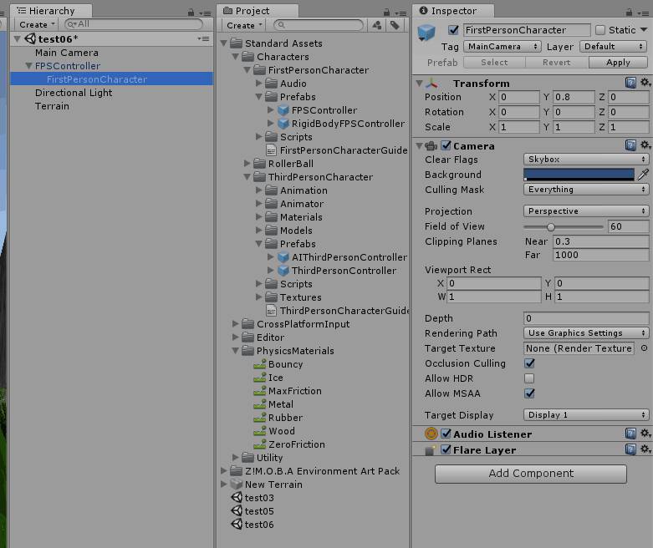Toggle the Allow MSAA checkbox

tap(529, 393)
